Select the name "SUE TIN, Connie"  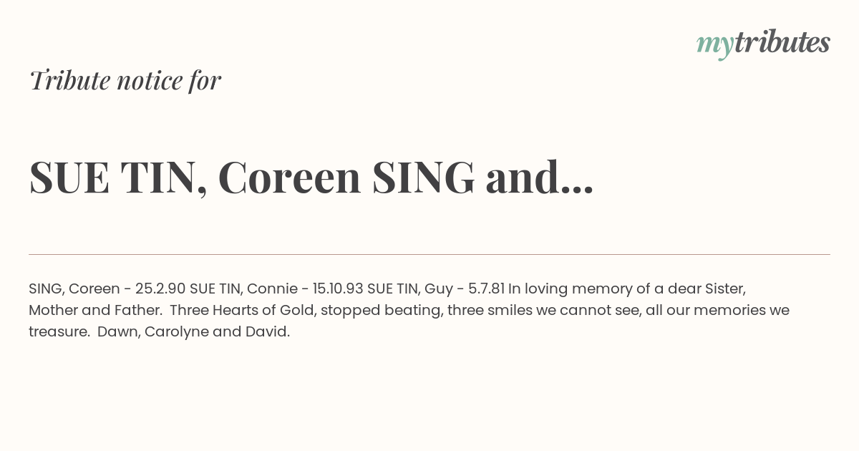(x=243, y=289)
